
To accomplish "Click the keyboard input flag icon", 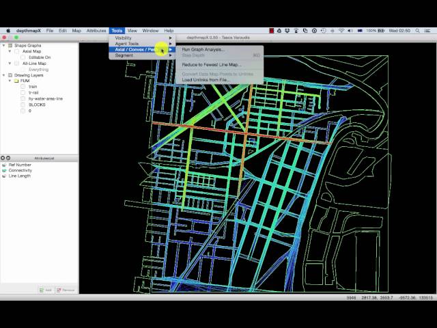I will (360, 31).
